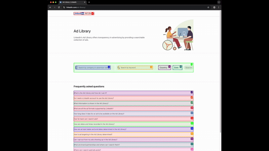Viewport: 269px width, 151px height.
Task: Click the Ad Library header link text
Action: [x=89, y=13]
